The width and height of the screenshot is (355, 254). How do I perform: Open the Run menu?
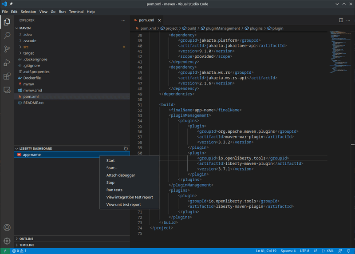pyautogui.click(x=62, y=12)
